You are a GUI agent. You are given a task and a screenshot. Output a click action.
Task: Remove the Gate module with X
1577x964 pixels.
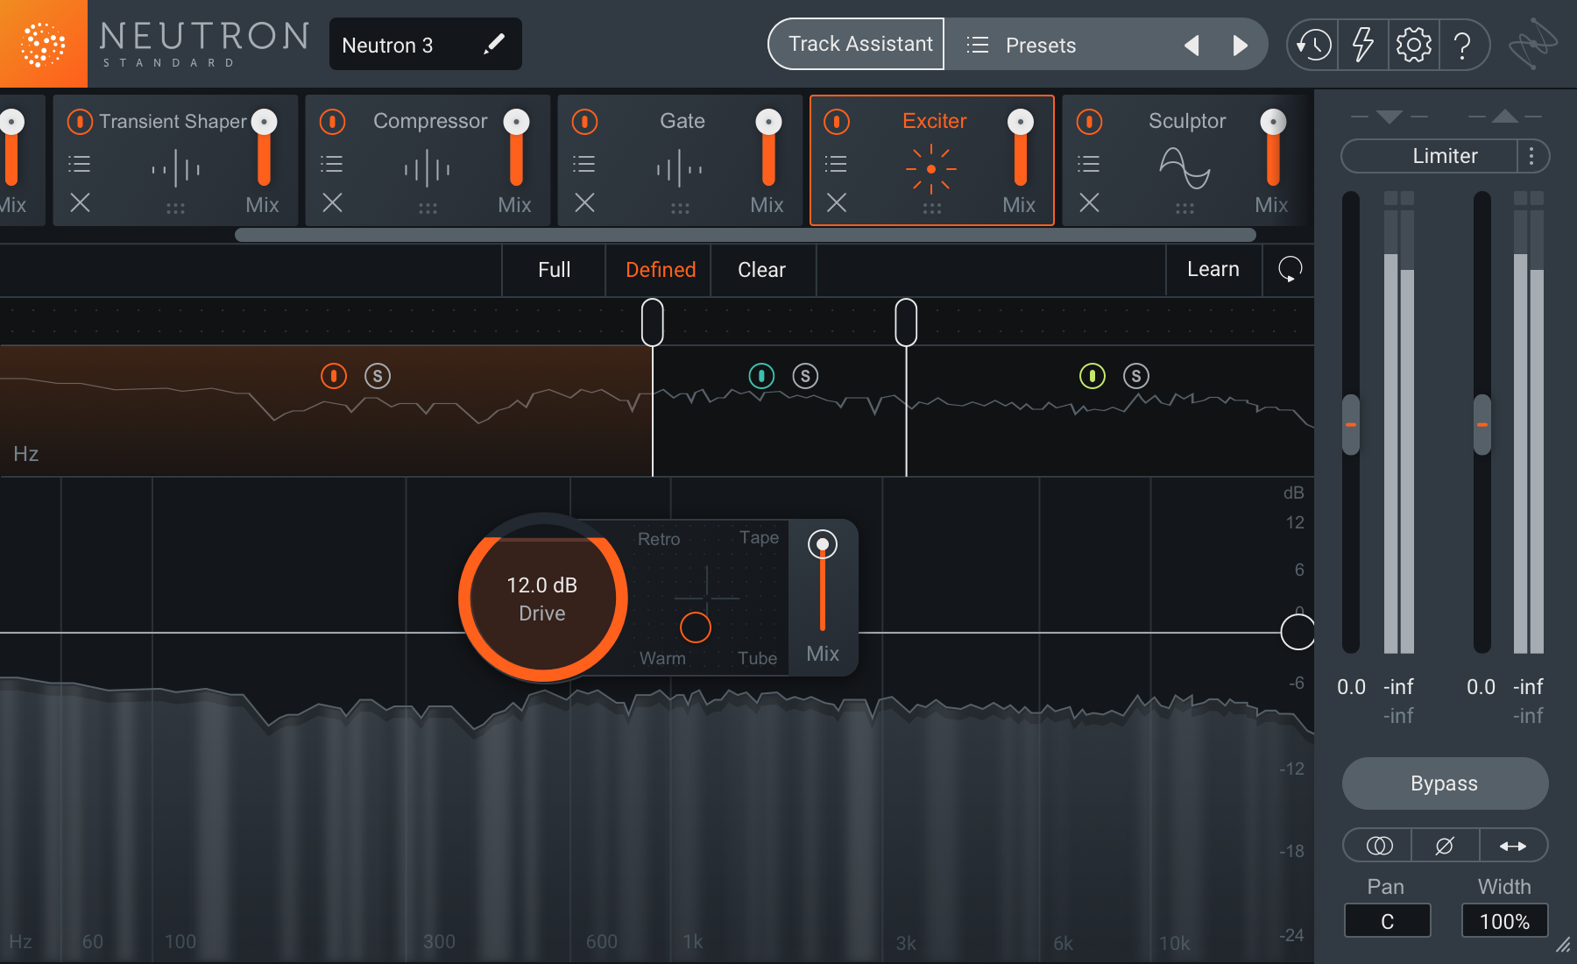(584, 203)
